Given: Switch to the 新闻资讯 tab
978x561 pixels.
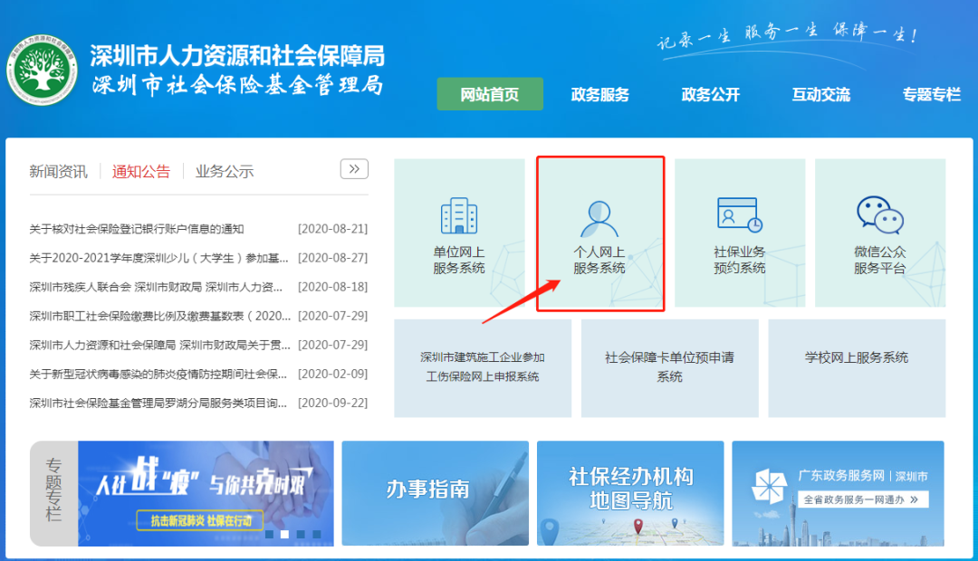Looking at the screenshot, I should [x=58, y=171].
